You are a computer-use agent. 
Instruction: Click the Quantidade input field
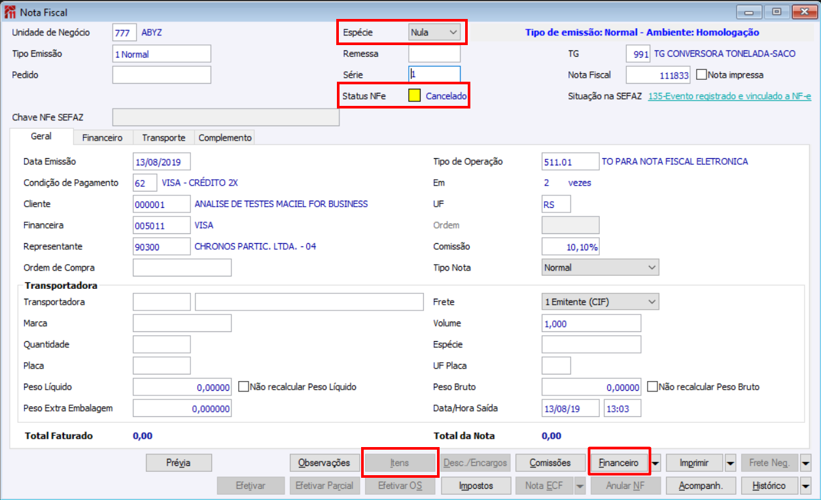[x=162, y=344]
